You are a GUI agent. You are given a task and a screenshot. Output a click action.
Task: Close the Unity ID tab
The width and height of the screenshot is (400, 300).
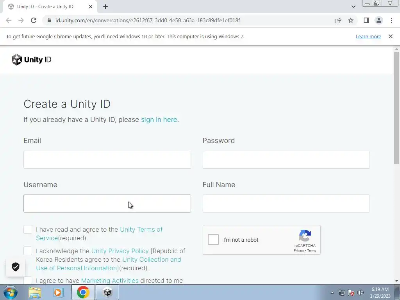click(91, 7)
